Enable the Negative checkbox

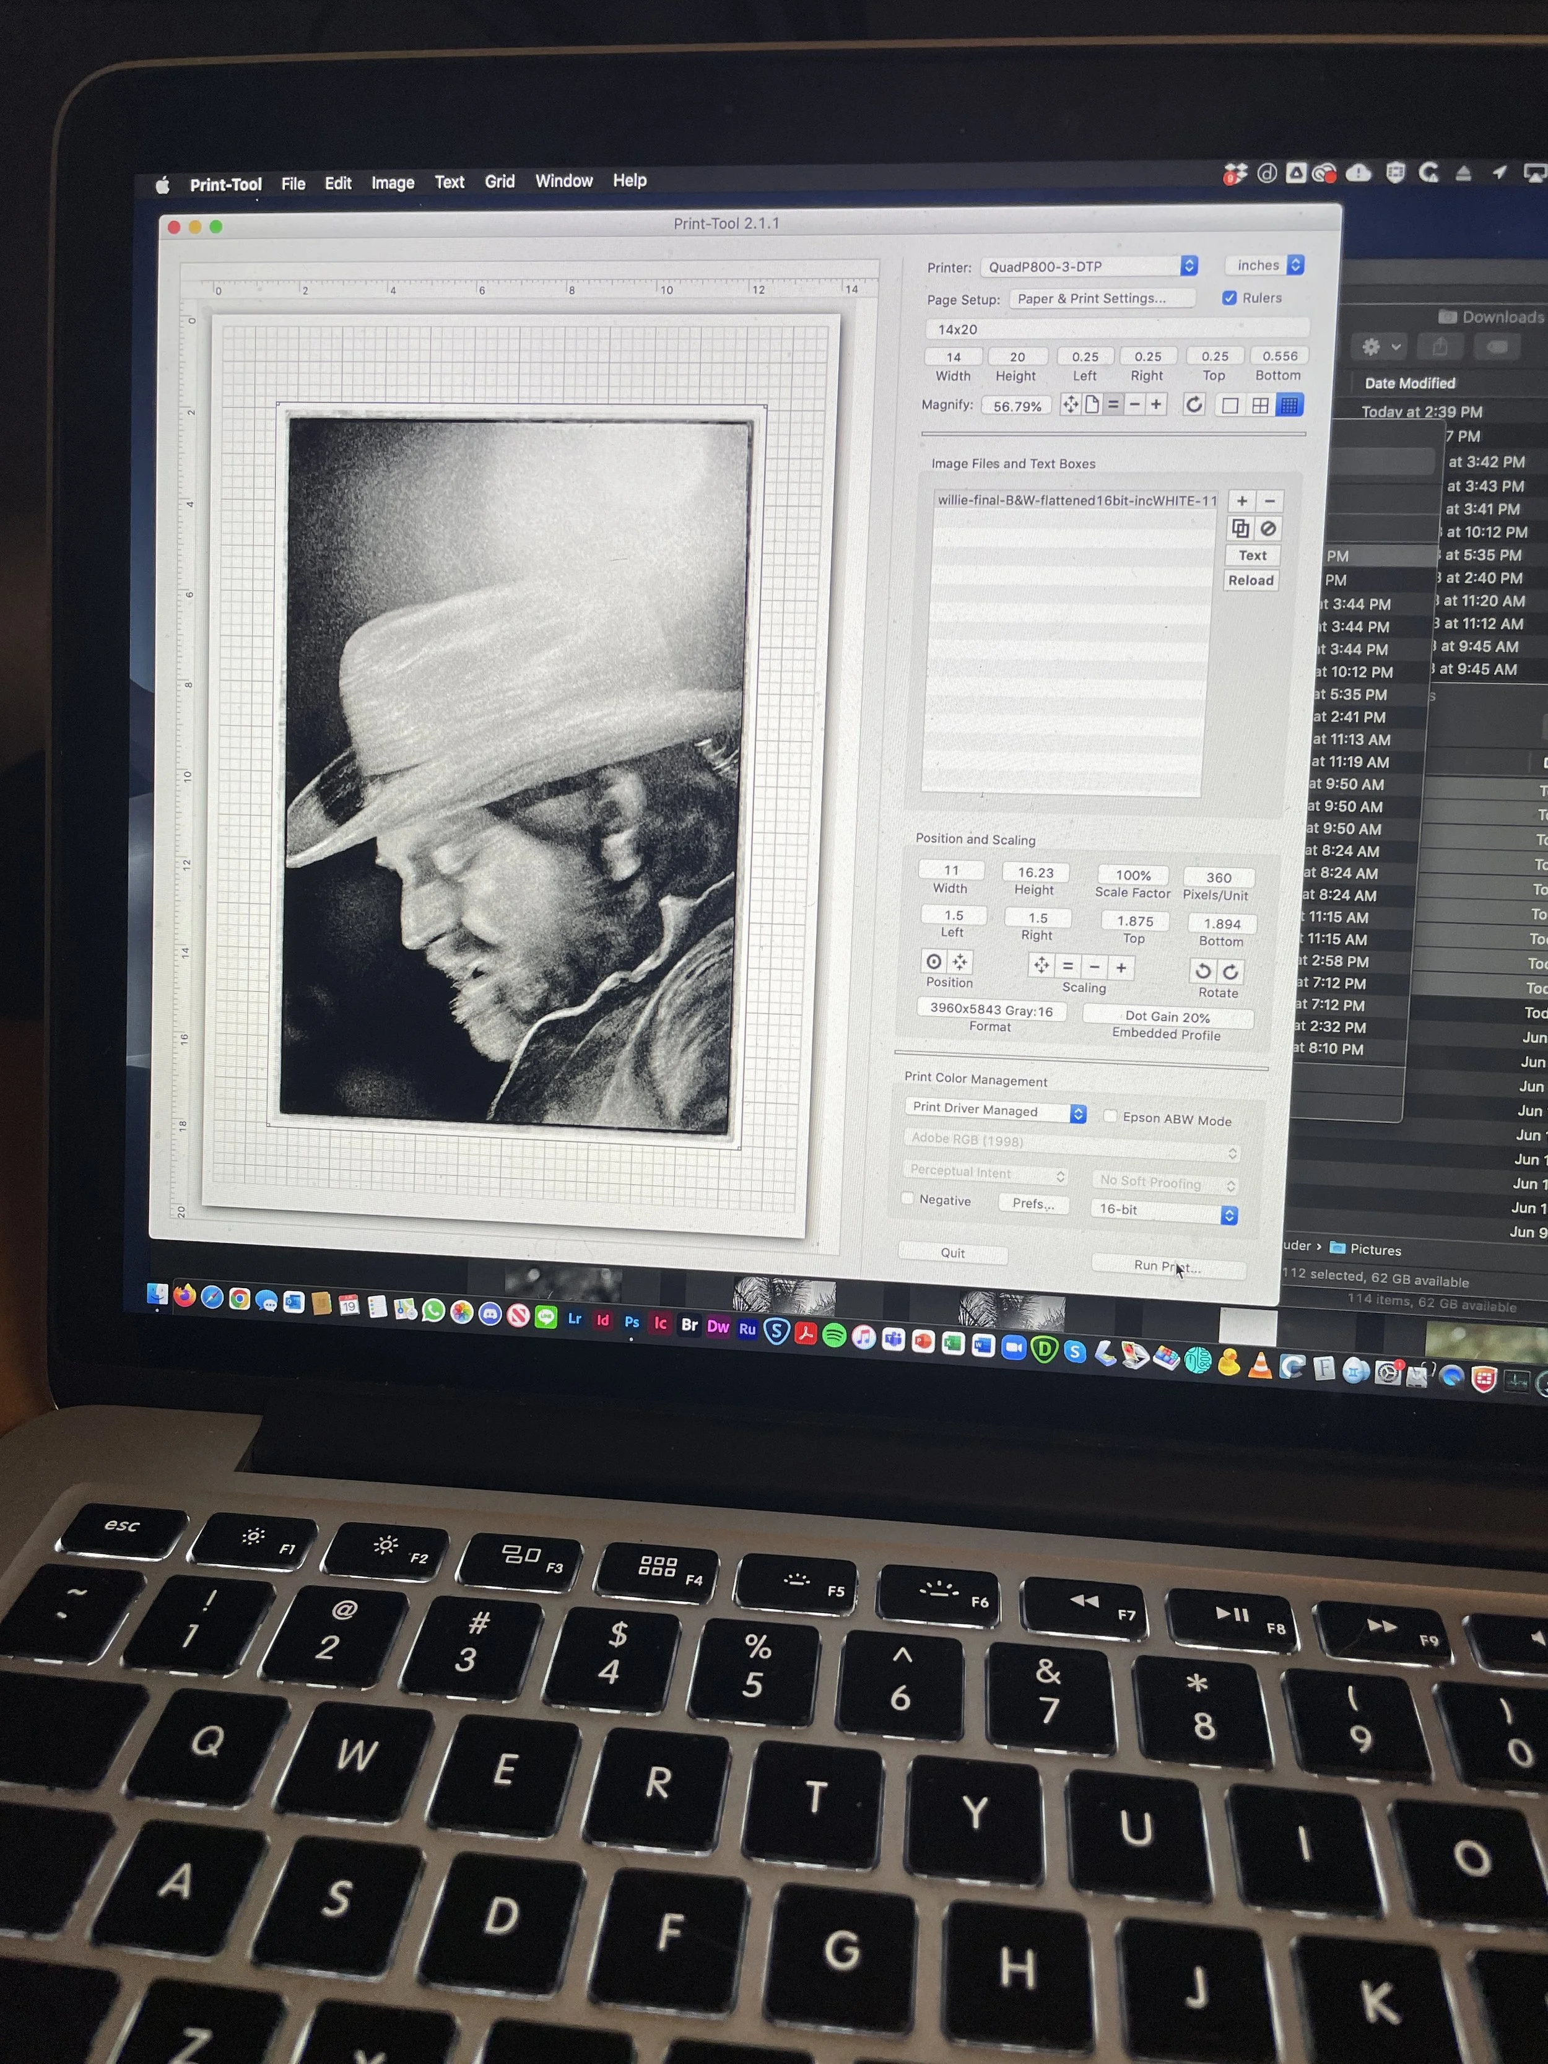[907, 1198]
